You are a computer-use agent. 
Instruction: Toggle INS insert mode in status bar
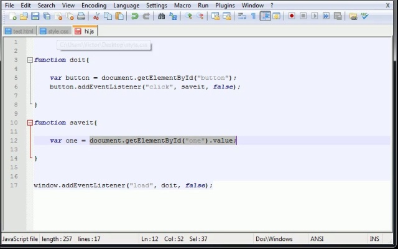[x=374, y=239]
